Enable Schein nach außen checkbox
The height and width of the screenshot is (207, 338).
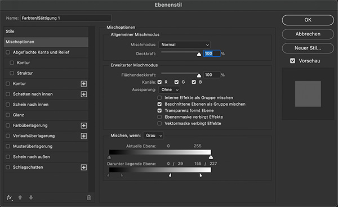[x=8, y=157]
